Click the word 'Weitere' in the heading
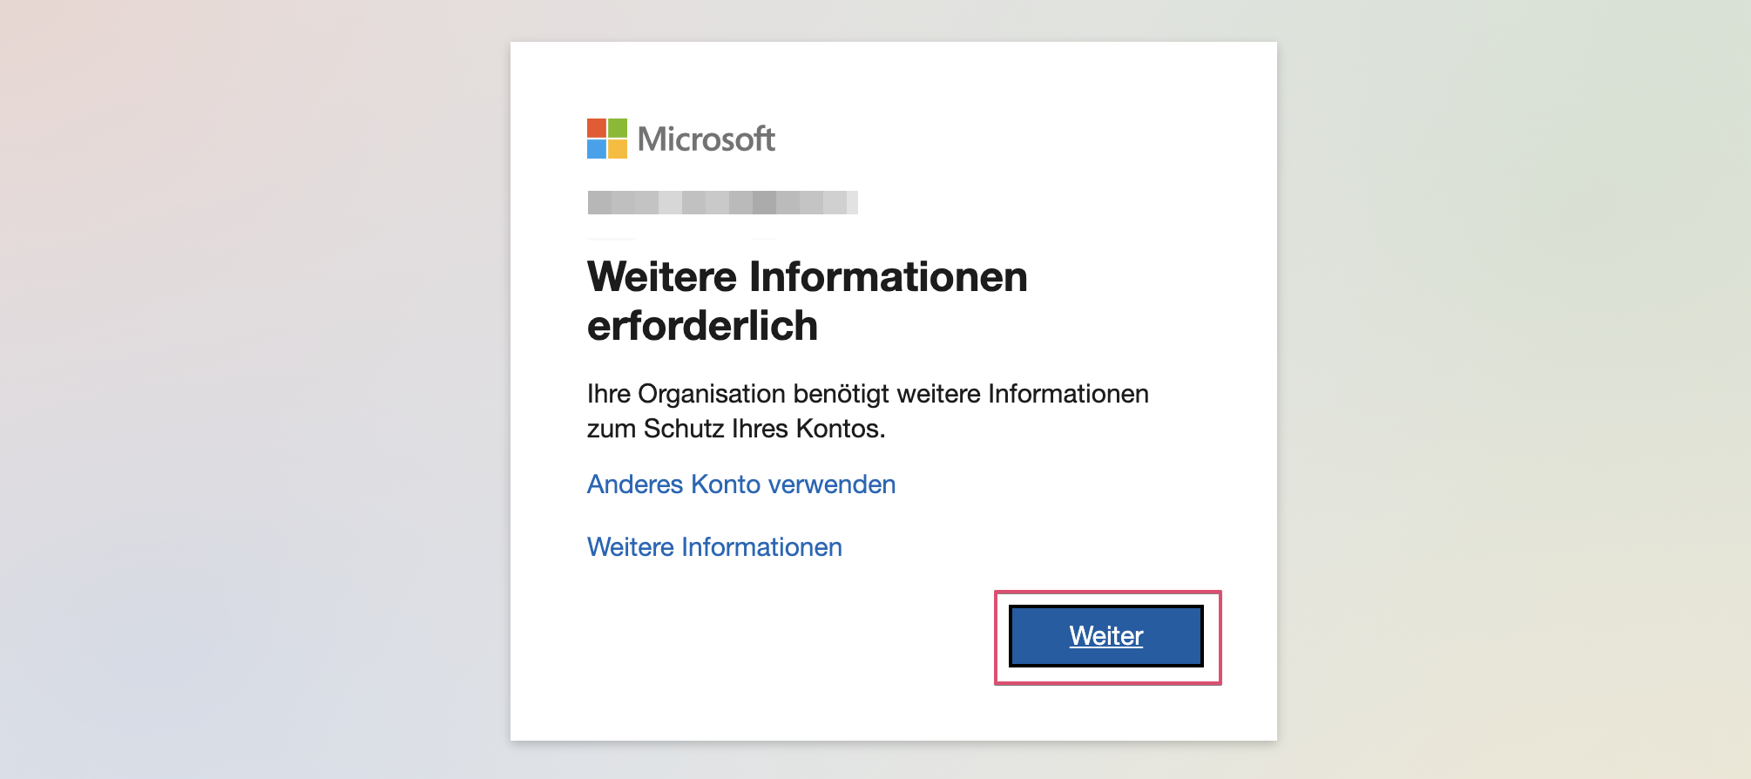Viewport: 1751px width, 779px height. [x=662, y=277]
